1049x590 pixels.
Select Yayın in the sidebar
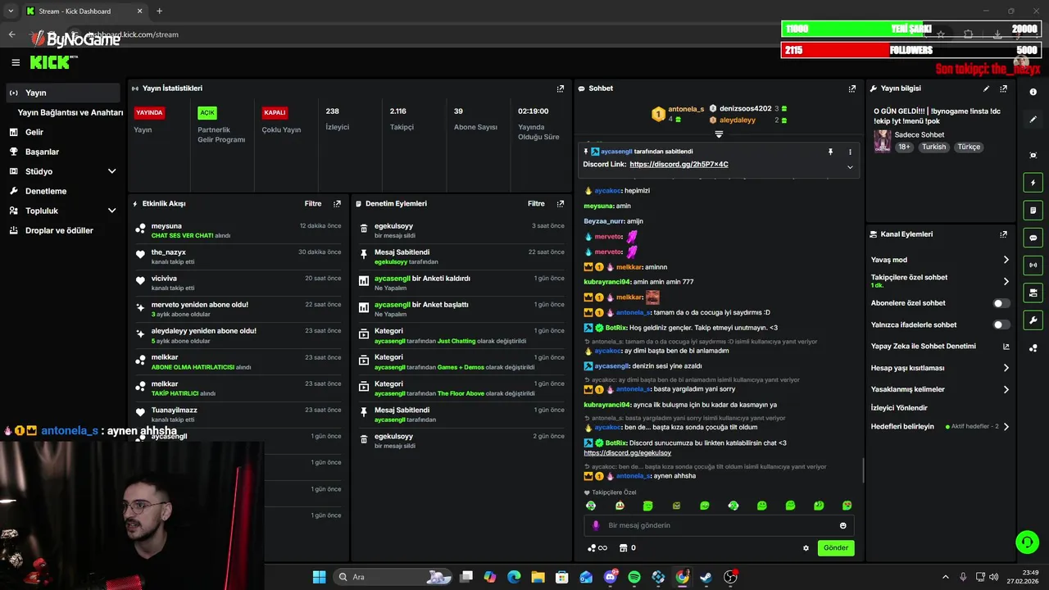tap(64, 93)
